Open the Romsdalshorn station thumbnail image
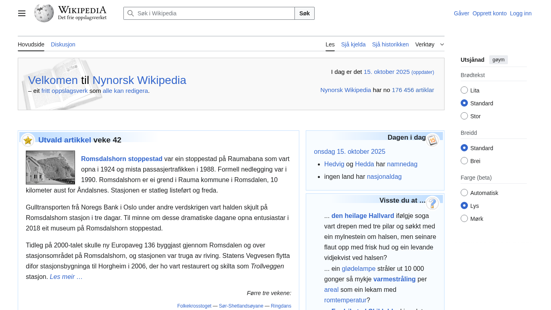This screenshot has width=551, height=310. point(50,168)
